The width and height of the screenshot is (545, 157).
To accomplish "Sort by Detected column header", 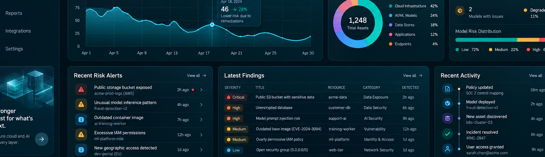I will 410,88.
